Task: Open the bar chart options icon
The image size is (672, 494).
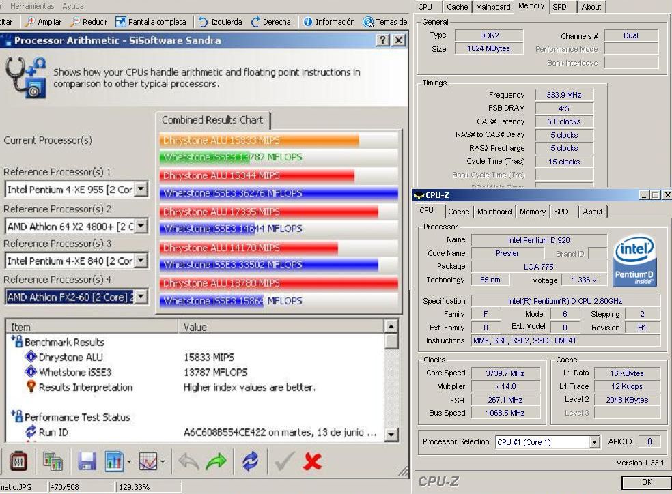Action: coord(115,462)
